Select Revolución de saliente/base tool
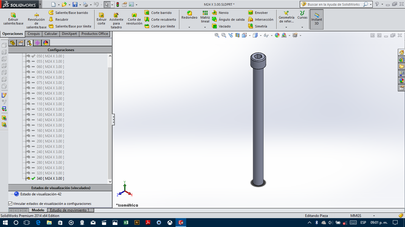The width and height of the screenshot is (405, 227). pos(36,20)
